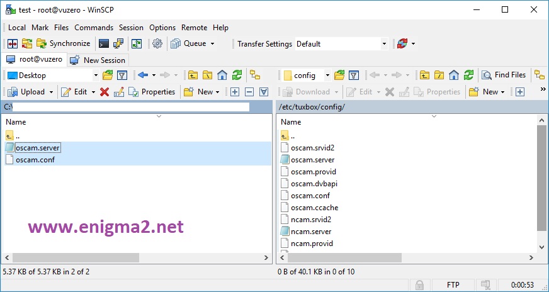549x292 pixels.
Task: Click the remote Select Files plus icon
Action: [x=520, y=92]
